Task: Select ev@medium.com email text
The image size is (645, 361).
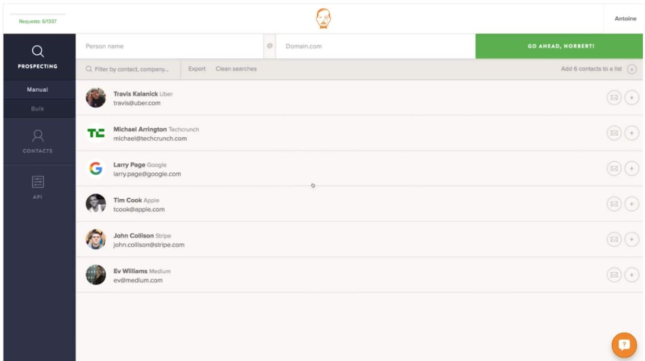Action: [138, 281]
